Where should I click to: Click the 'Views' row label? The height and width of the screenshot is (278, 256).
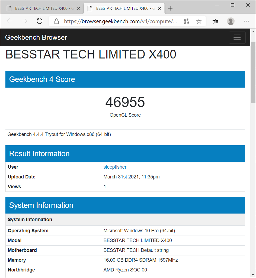coord(14,187)
